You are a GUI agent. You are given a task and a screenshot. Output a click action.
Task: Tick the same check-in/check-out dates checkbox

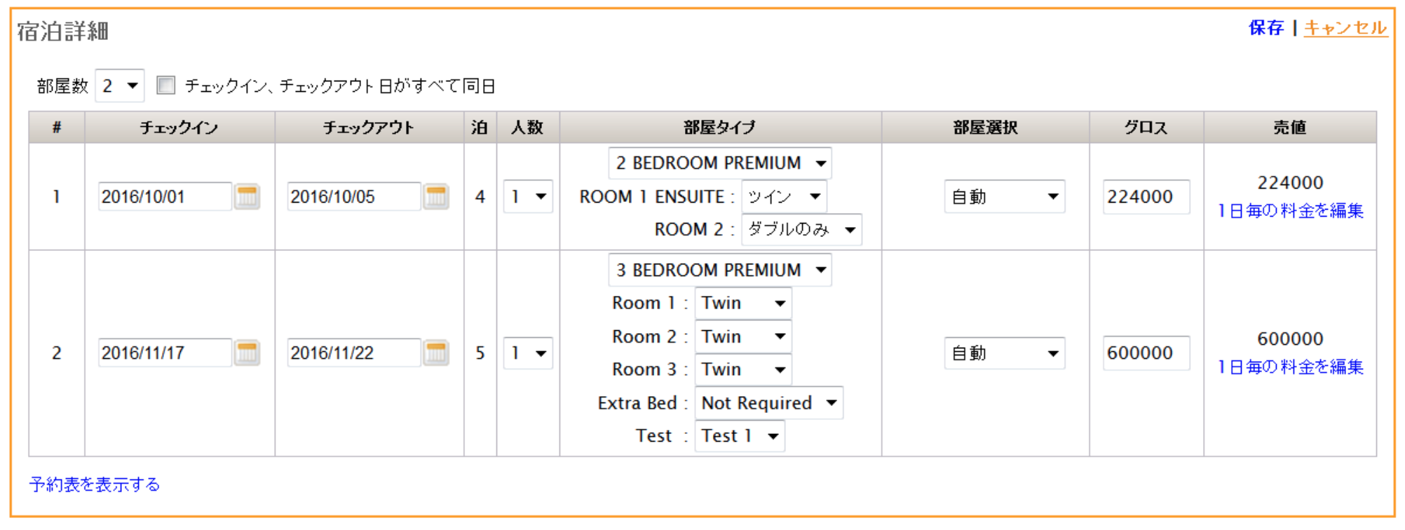(166, 86)
